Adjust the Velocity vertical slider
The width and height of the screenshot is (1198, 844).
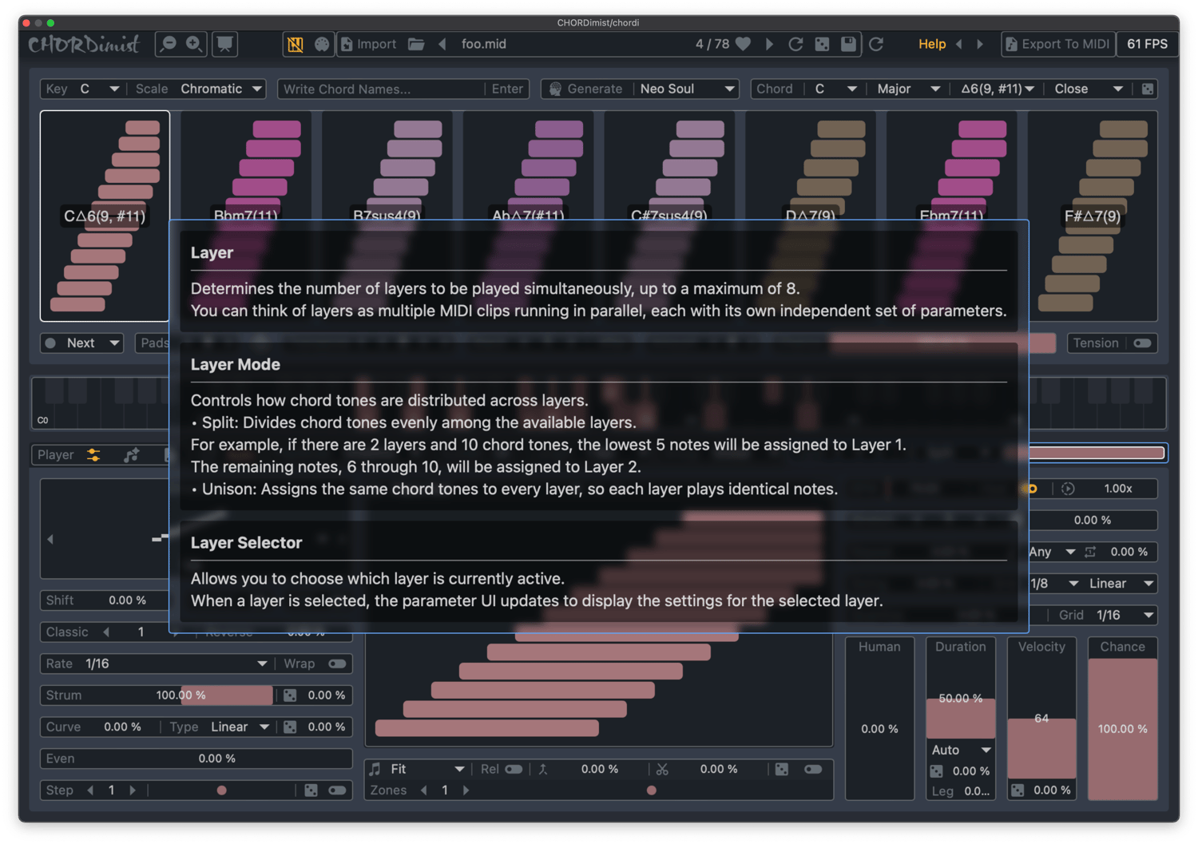pos(1041,719)
